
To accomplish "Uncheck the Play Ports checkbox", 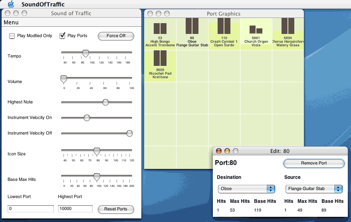I will [62, 36].
